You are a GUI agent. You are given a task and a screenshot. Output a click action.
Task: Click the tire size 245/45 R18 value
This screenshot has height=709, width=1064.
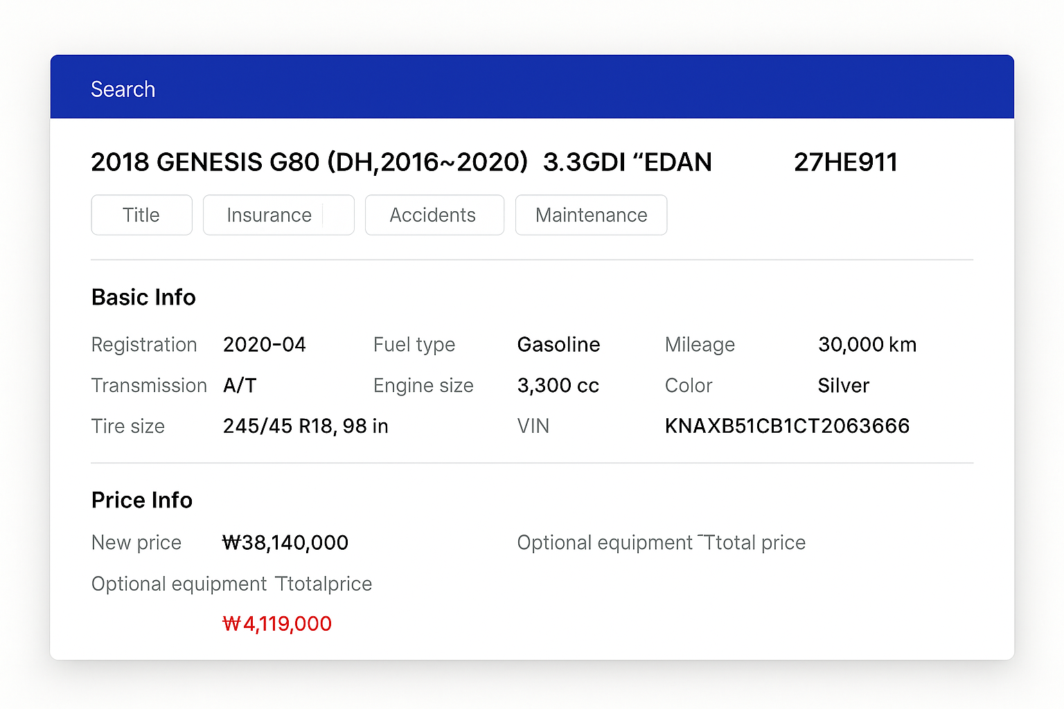(305, 426)
